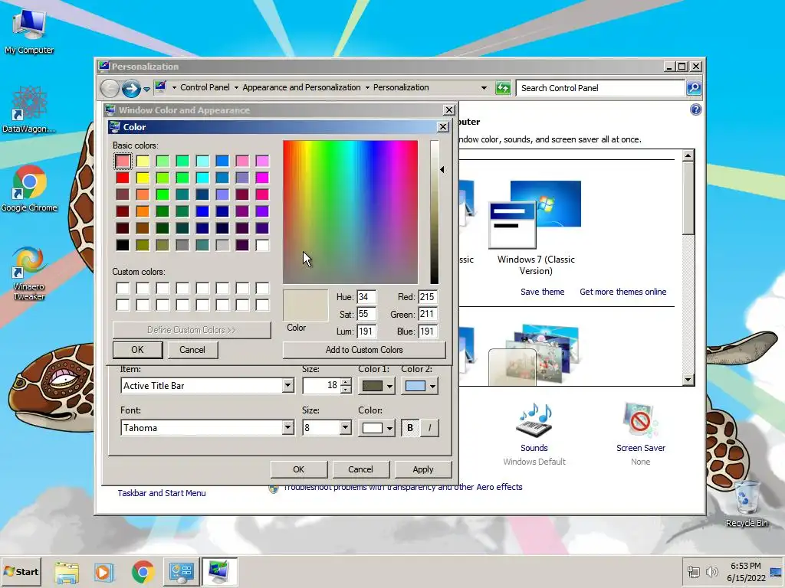
Task: Click in Search Control Panel field
Action: tap(601, 88)
